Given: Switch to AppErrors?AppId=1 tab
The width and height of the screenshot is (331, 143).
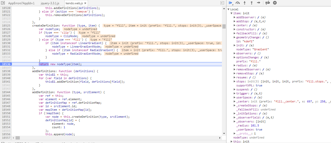Looking at the screenshot, I should [x=21, y=3].
